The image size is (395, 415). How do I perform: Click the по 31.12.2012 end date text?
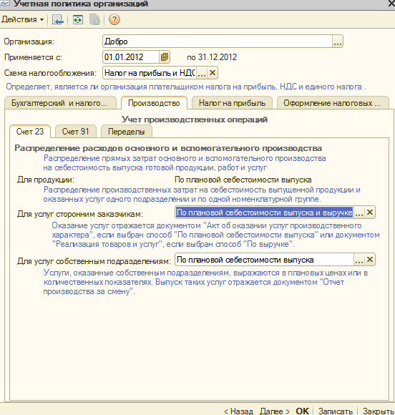pyautogui.click(x=212, y=57)
